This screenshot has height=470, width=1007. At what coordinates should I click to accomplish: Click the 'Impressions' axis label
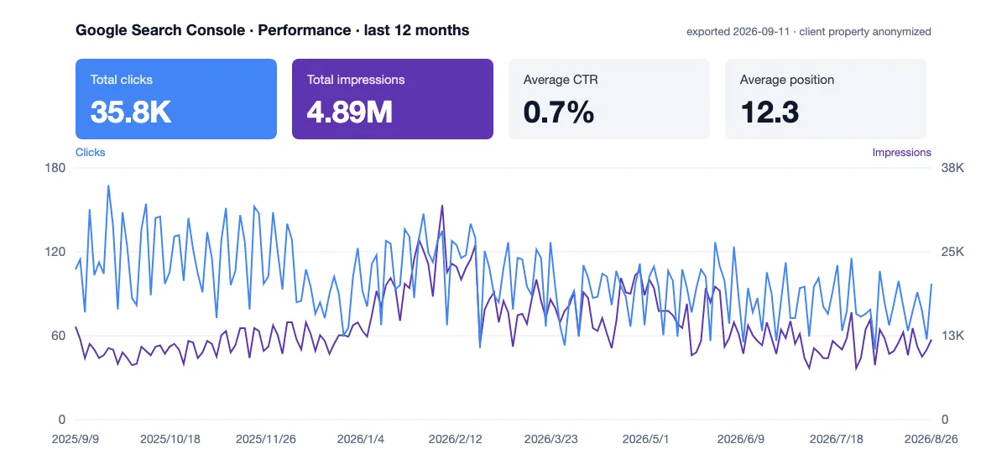coord(901,153)
